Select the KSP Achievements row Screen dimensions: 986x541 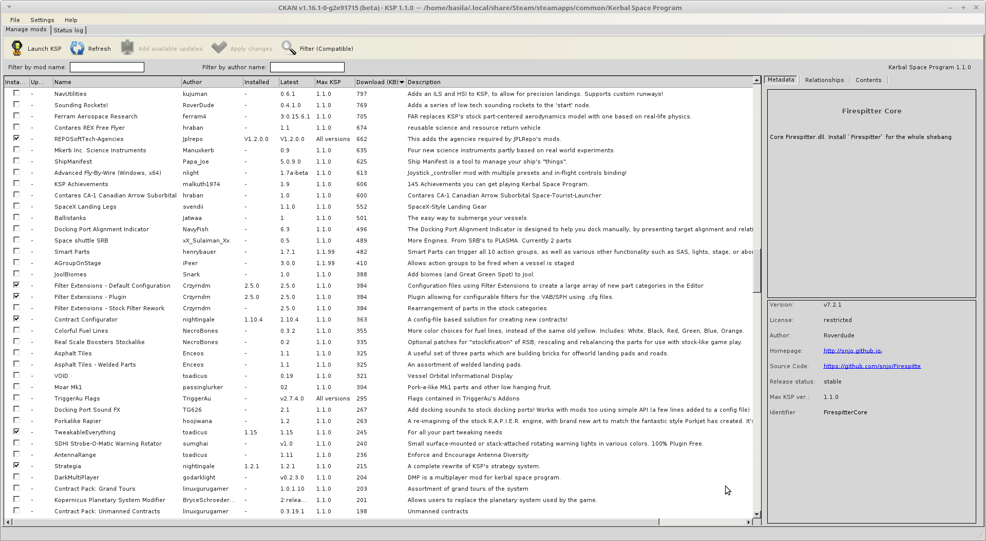click(x=378, y=184)
